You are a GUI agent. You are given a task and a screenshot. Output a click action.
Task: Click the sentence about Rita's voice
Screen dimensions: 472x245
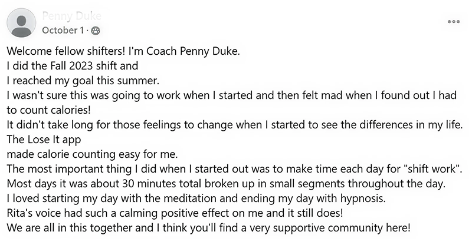pyautogui.click(x=175, y=213)
